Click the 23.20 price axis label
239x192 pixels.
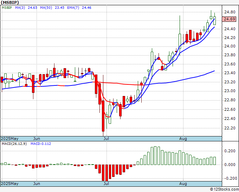(x=230, y=82)
